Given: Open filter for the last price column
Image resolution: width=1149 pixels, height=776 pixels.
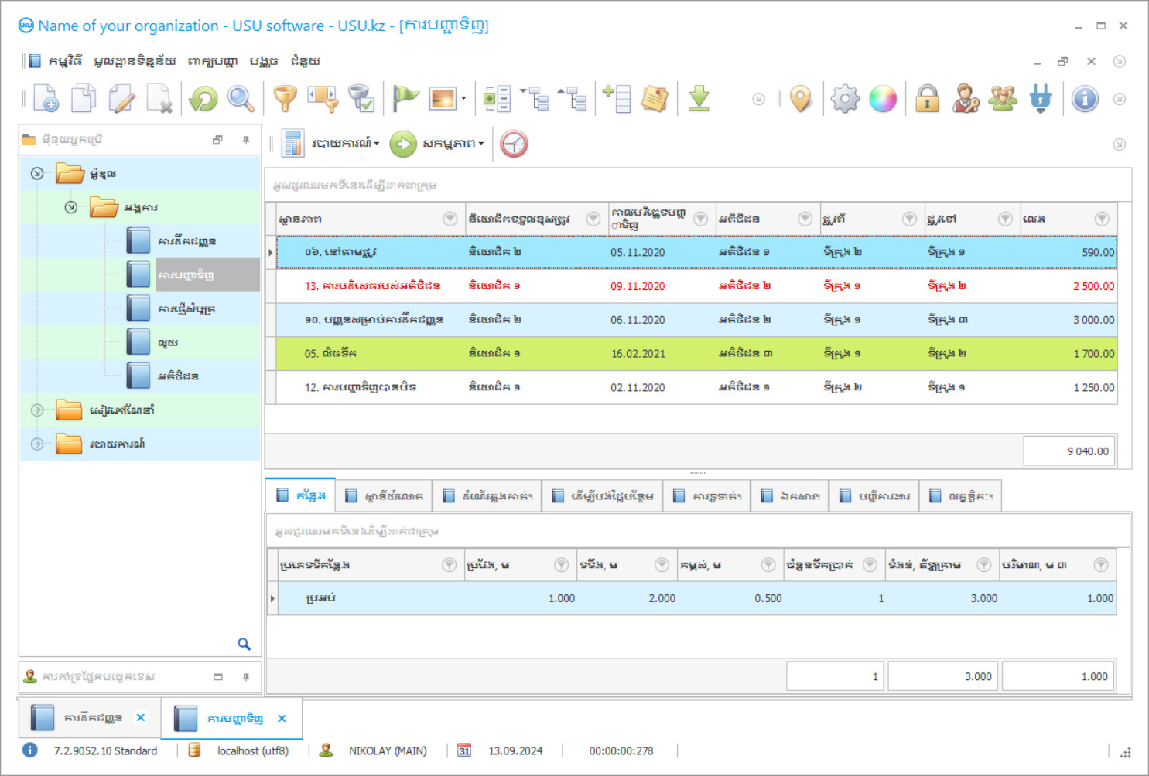Looking at the screenshot, I should point(1102,219).
